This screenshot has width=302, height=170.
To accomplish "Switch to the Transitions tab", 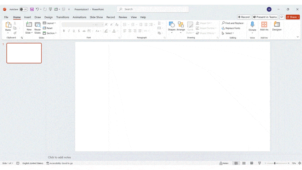I will [63, 17].
